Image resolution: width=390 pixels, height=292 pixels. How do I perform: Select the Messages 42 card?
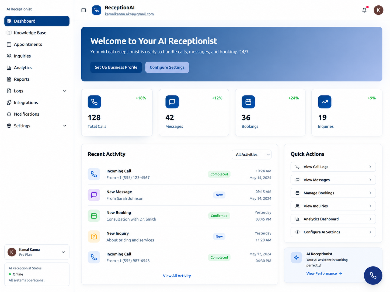tap(194, 112)
